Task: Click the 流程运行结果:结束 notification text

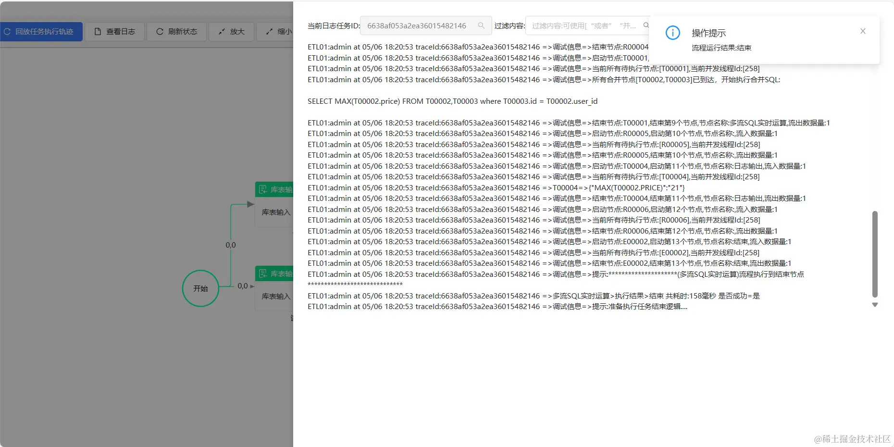Action: tap(721, 48)
